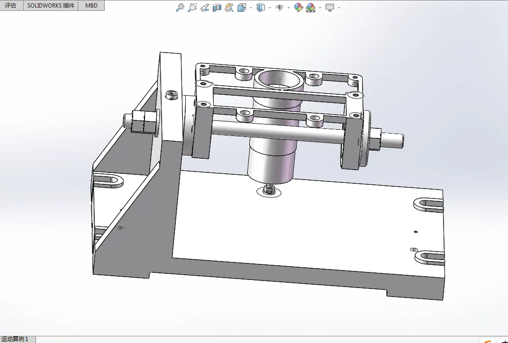Expand the Display Style dropdown arrow
The width and height of the screenshot is (508, 343).
270,8
